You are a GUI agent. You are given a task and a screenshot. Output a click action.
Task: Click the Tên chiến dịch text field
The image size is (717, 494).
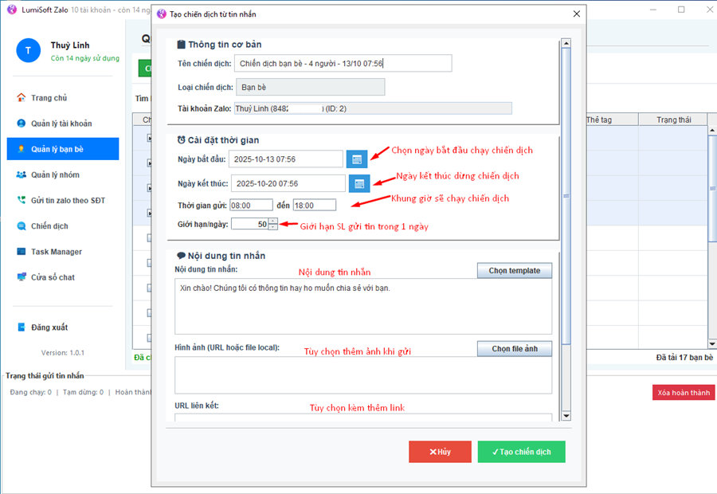pyautogui.click(x=343, y=64)
